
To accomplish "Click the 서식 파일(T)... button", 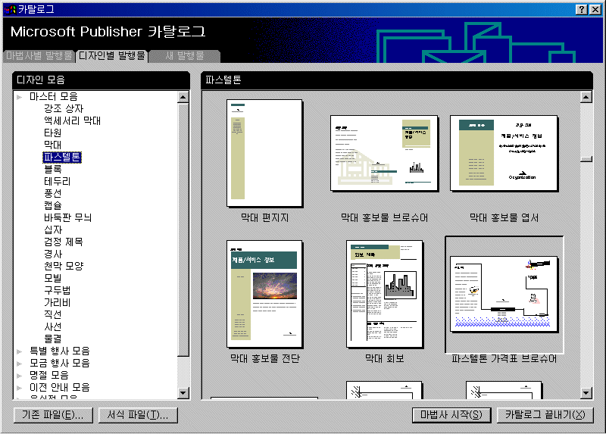I will pyautogui.click(x=138, y=415).
